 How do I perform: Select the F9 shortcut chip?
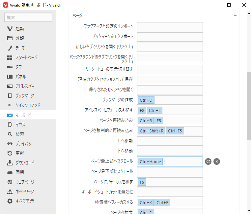point(142,182)
